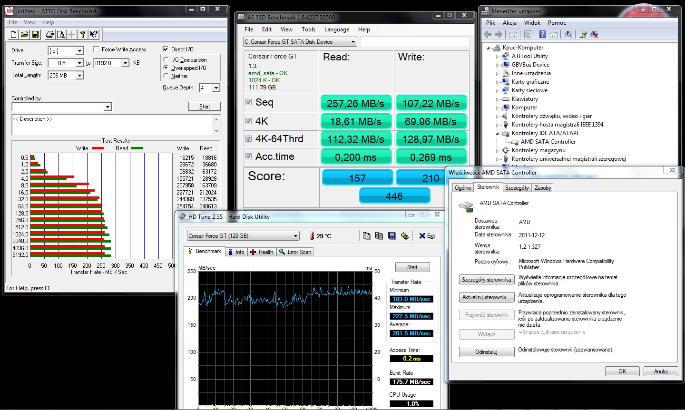Open the Queue Depth dropdown

point(216,88)
